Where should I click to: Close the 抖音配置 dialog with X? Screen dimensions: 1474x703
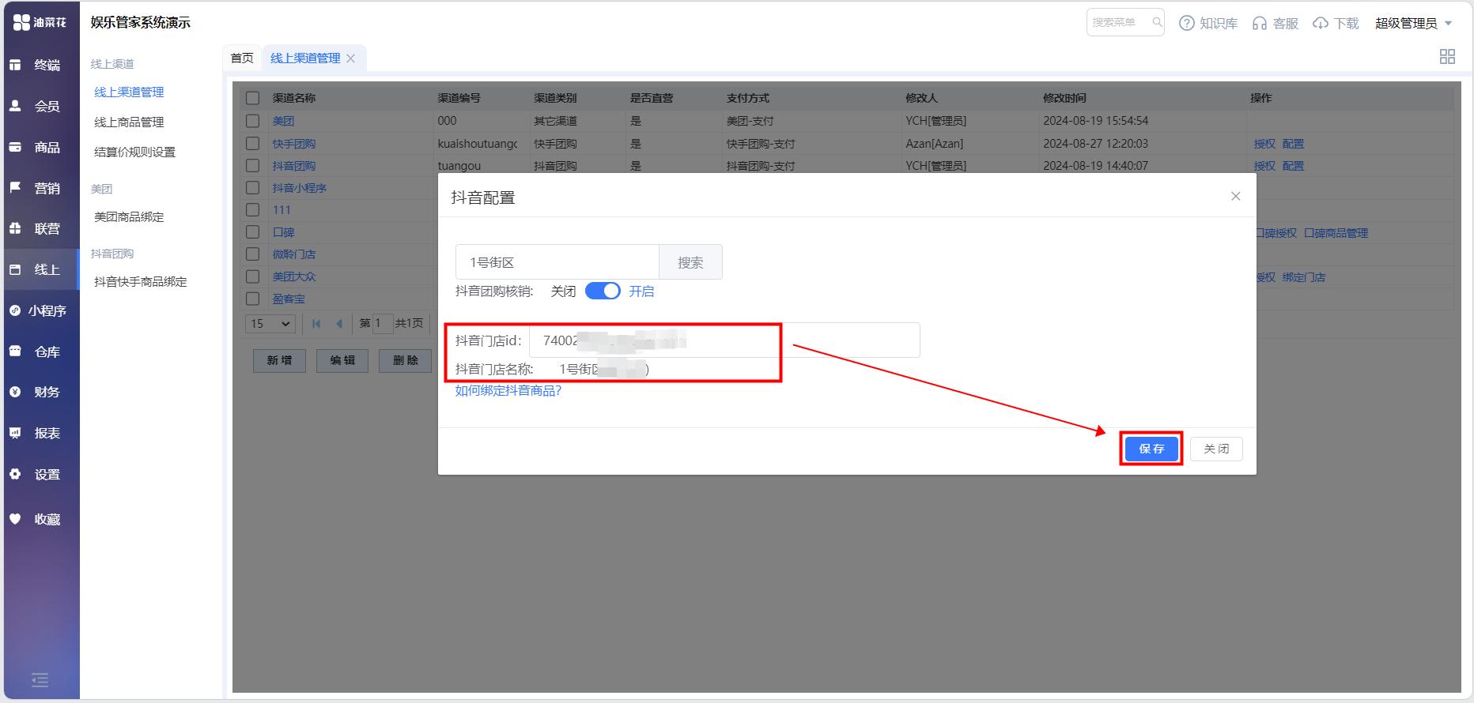[1236, 196]
